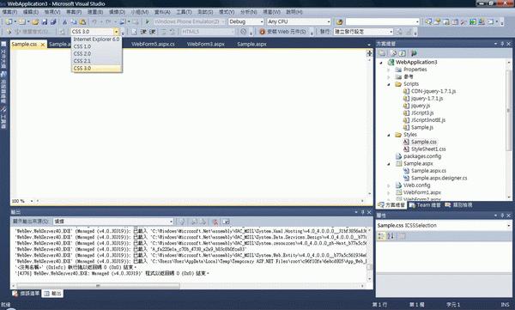Switch to the WebForm3.aspx tab
The height and width of the screenshot is (310, 515).
coord(206,44)
